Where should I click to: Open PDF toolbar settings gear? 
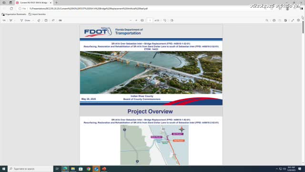point(298,20)
